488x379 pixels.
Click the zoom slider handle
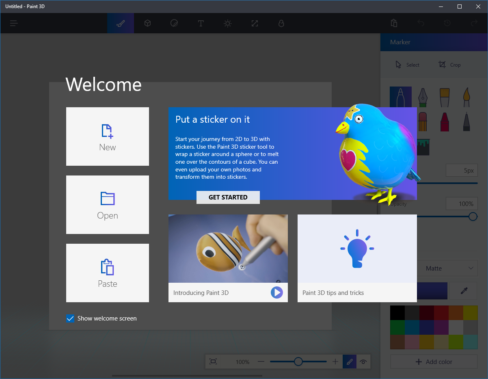pos(298,362)
